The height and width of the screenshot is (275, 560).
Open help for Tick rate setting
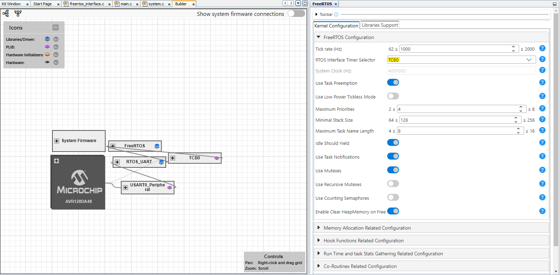[542, 48]
